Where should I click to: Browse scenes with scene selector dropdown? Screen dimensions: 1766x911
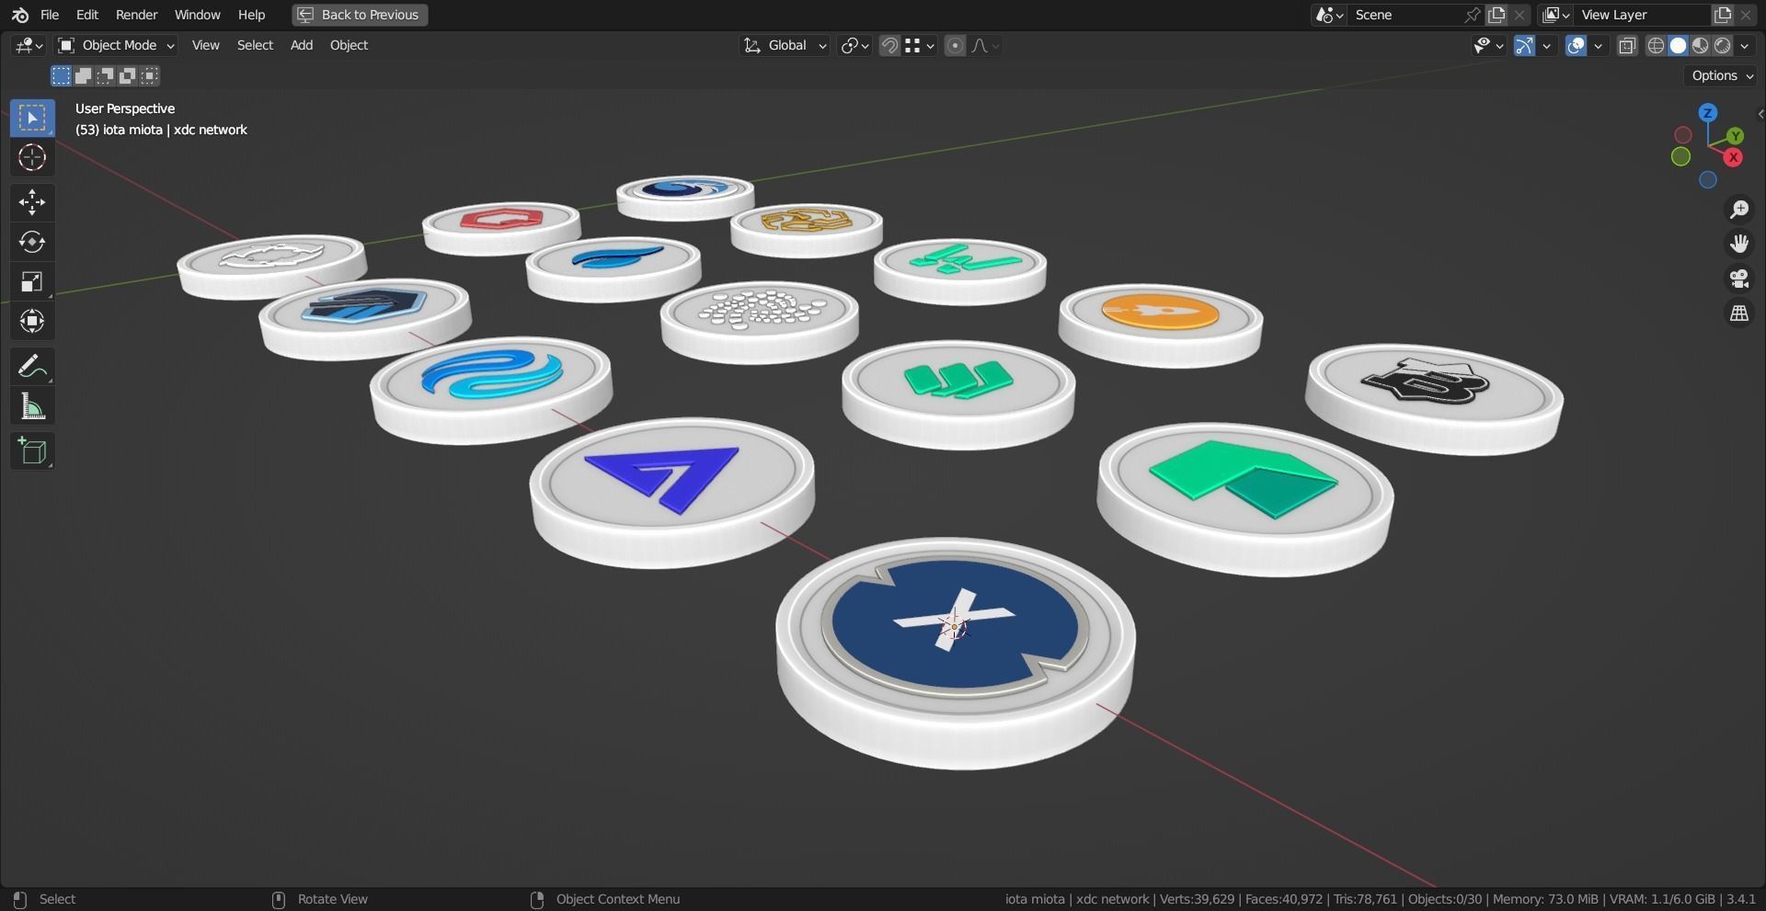[x=1330, y=15]
